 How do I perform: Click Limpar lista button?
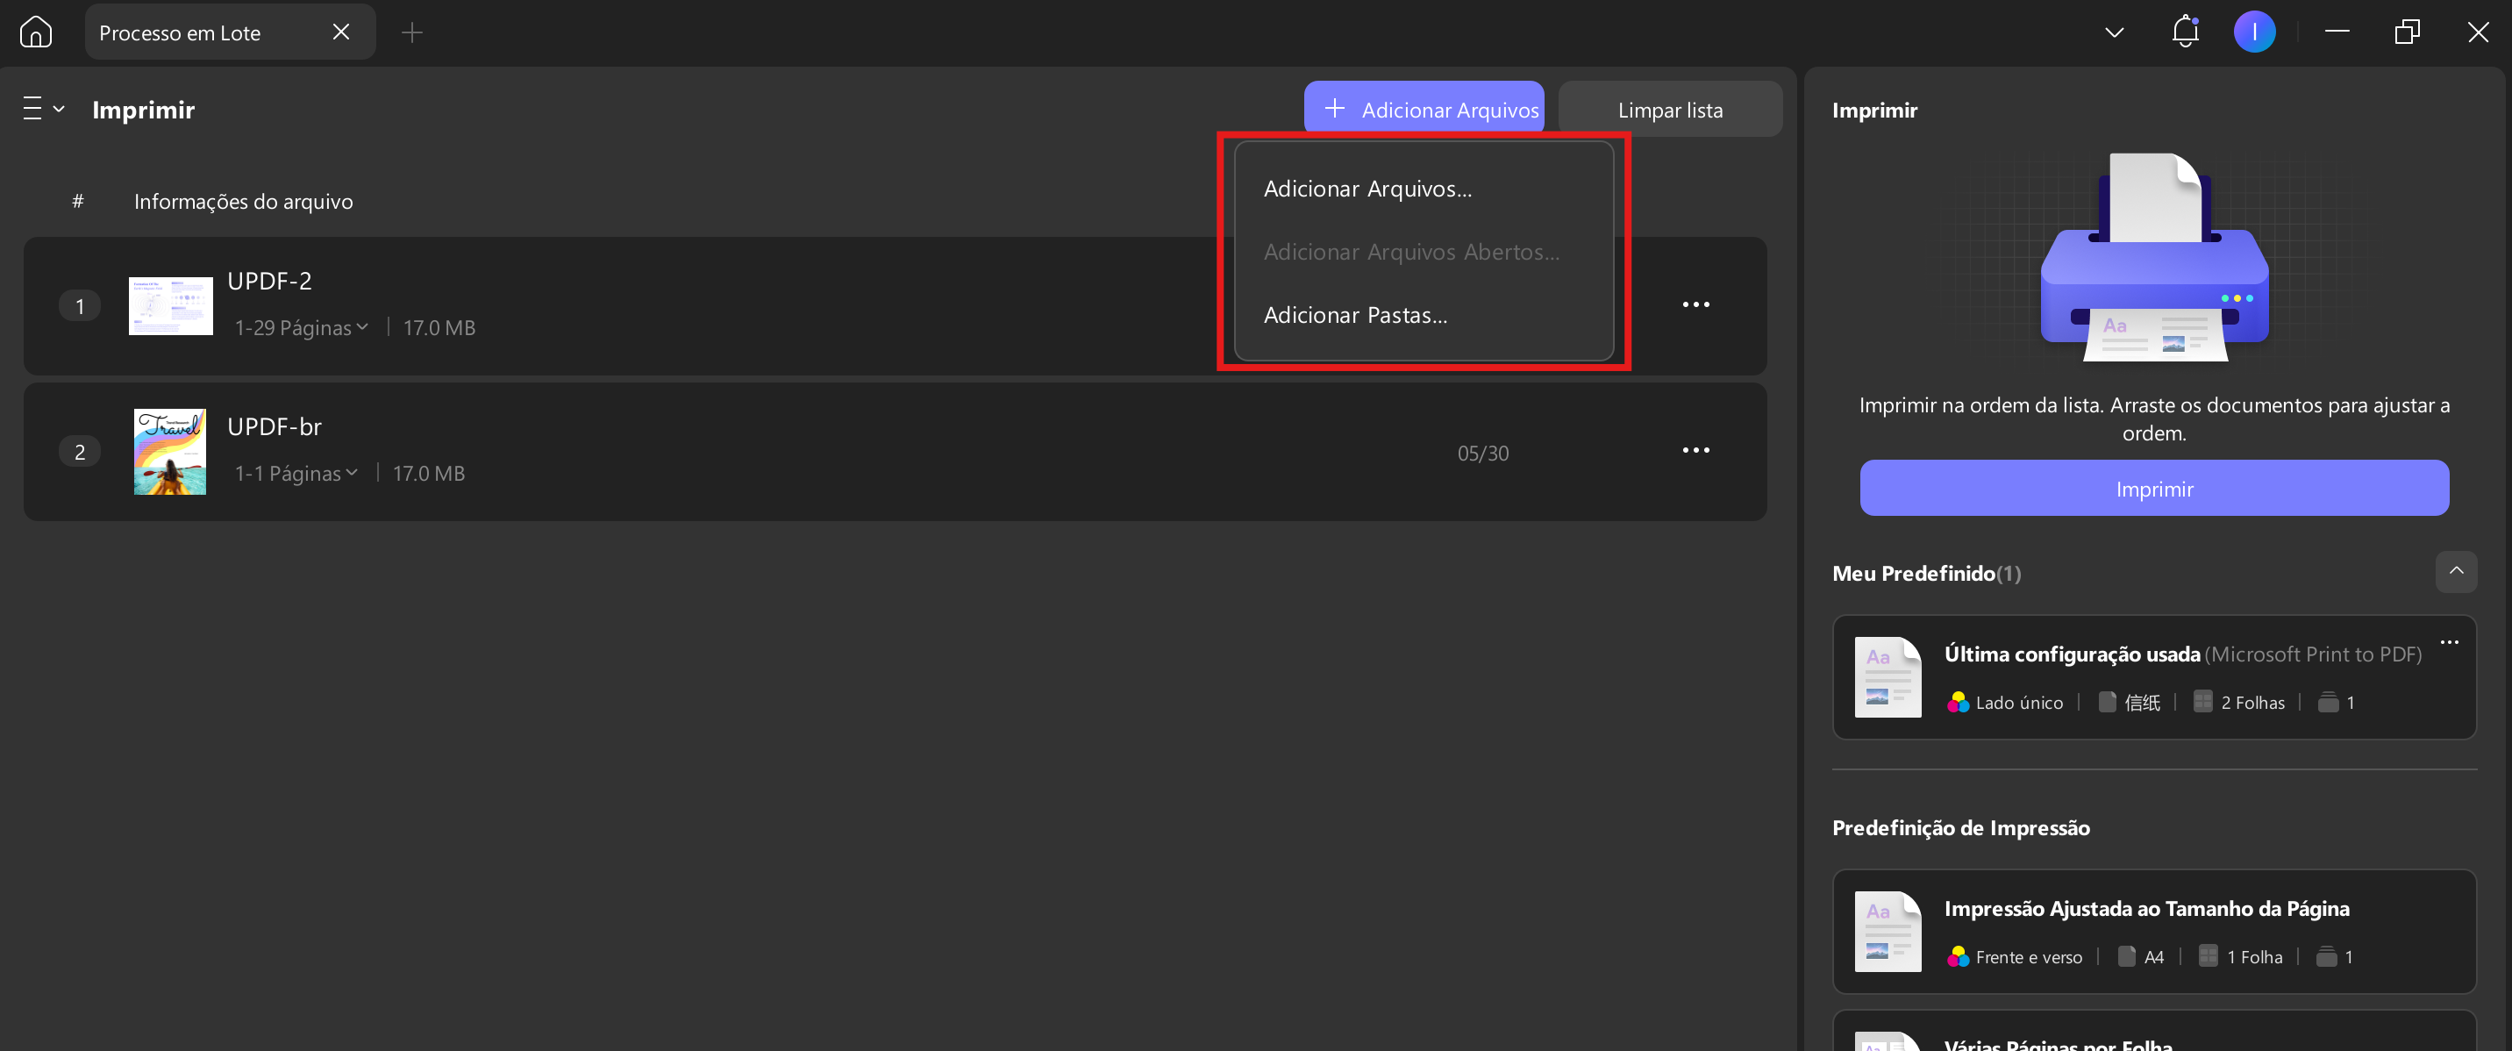pos(1669,109)
